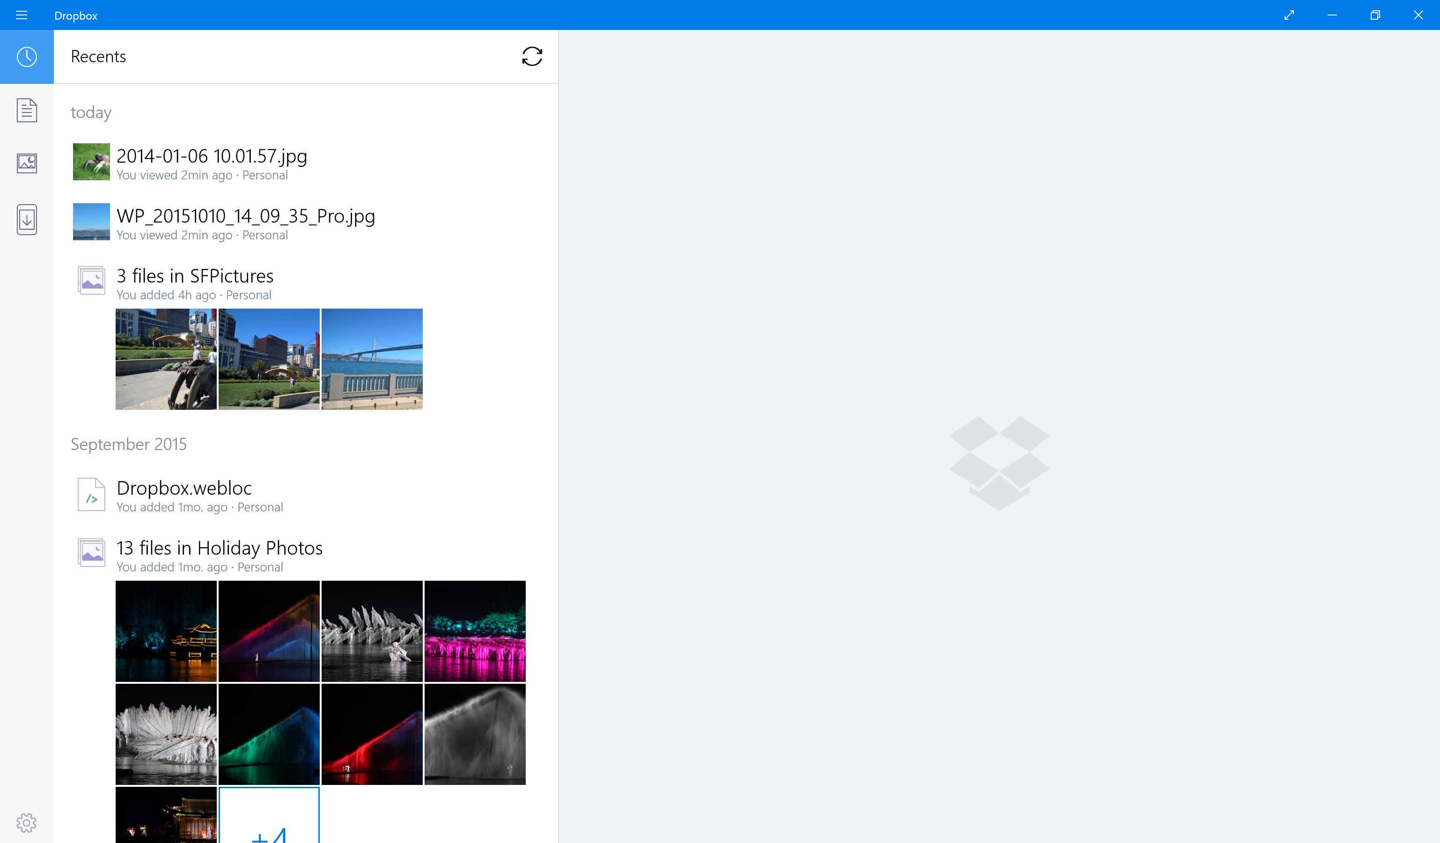The width and height of the screenshot is (1440, 843).
Task: Click the crab photo thumbnail icon
Action: [91, 162]
